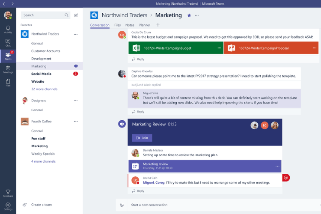Switch to the Conversation tab
321x214 pixels.
[100, 25]
